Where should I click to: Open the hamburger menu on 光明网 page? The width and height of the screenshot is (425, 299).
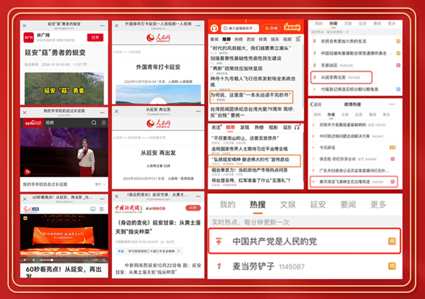click(101, 209)
